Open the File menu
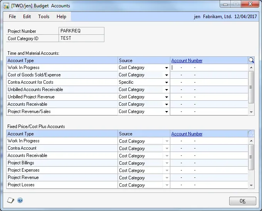 click(12, 17)
